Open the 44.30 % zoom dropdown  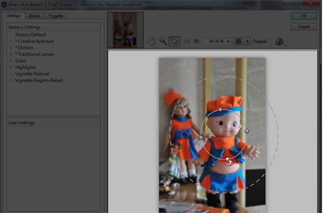216,41
